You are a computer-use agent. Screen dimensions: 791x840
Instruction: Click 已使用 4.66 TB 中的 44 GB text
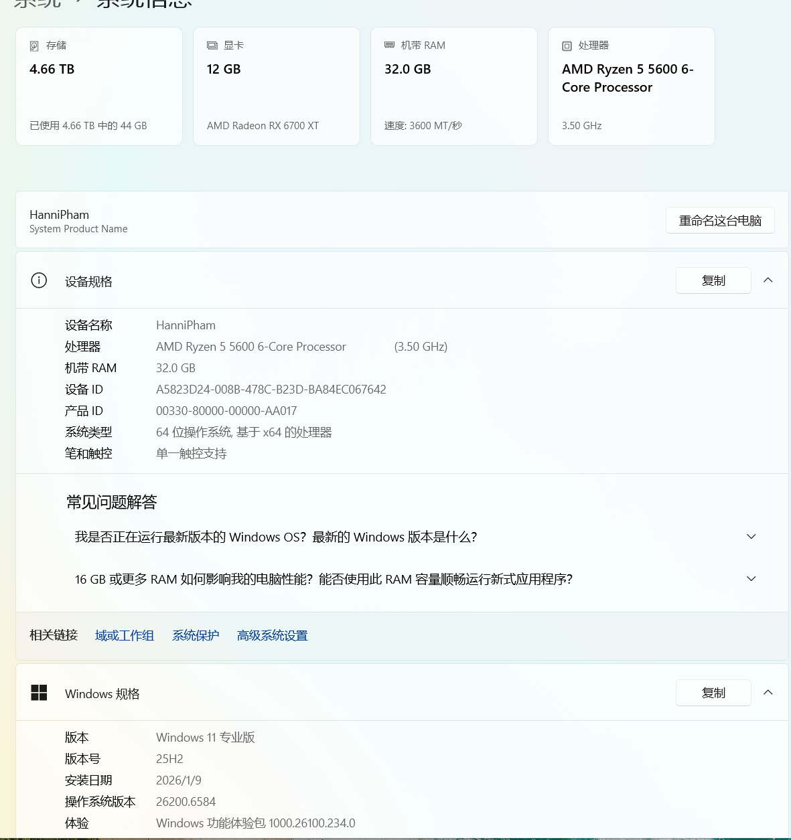pos(88,126)
